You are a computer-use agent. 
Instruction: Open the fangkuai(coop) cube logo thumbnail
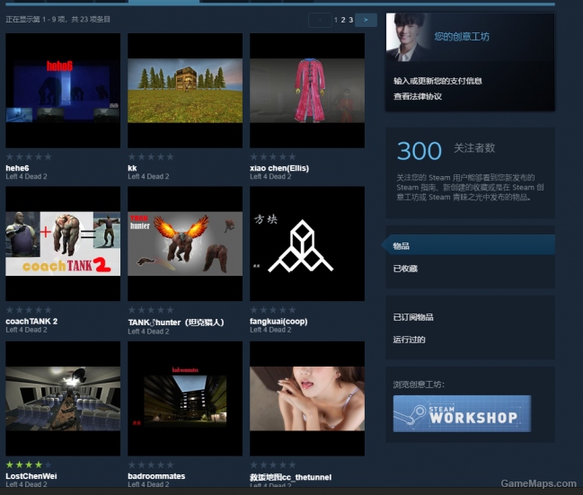click(307, 243)
